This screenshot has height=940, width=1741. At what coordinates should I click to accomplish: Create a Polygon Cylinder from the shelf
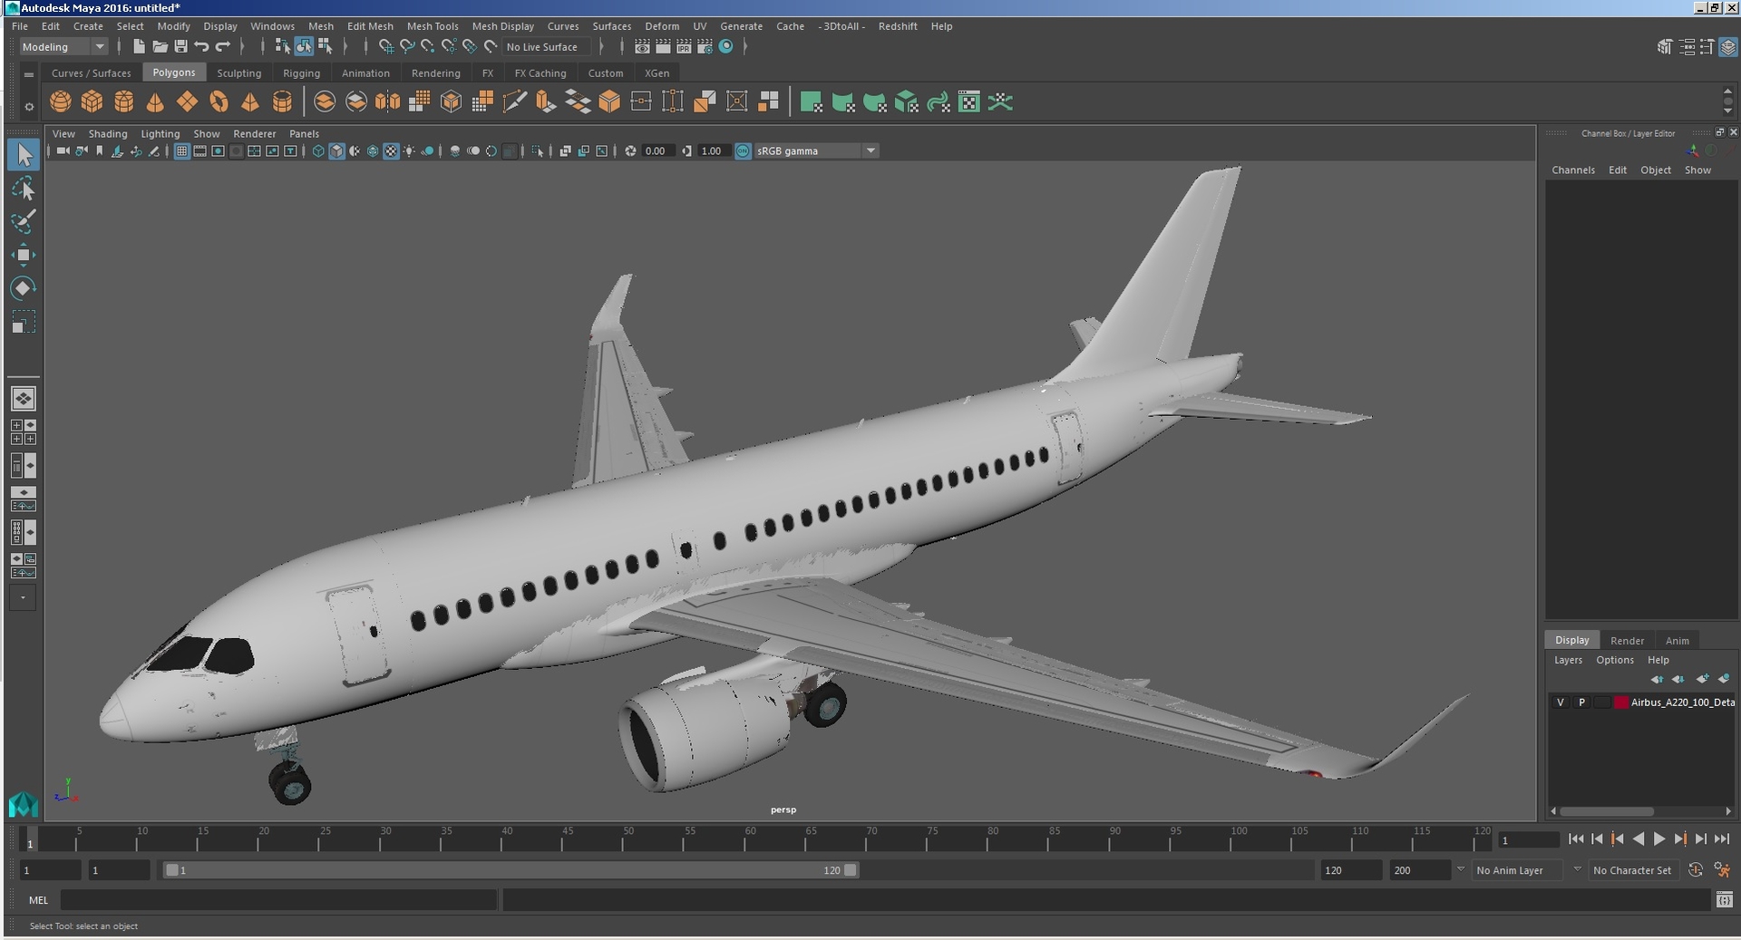click(x=123, y=102)
